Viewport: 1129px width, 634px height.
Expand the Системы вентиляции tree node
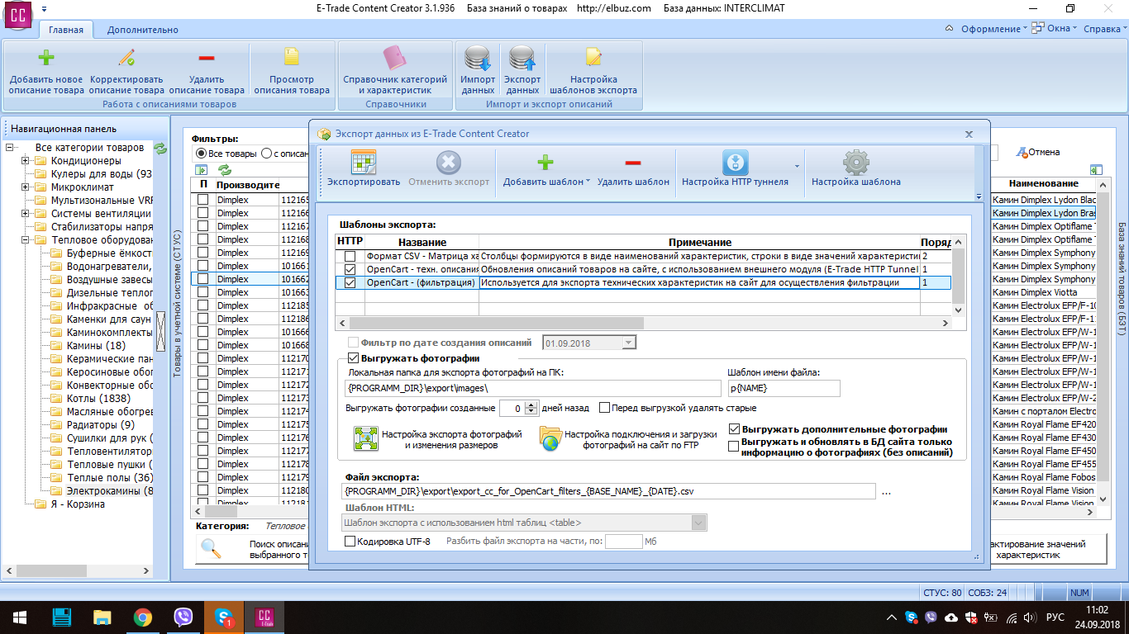26,214
